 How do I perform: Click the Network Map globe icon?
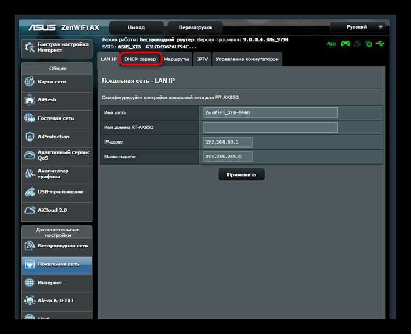pos(30,81)
